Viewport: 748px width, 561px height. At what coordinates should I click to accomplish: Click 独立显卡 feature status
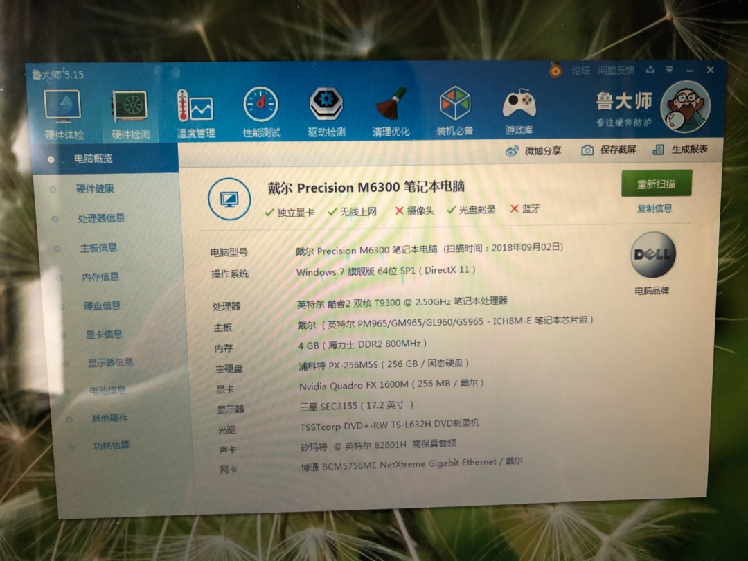(290, 213)
